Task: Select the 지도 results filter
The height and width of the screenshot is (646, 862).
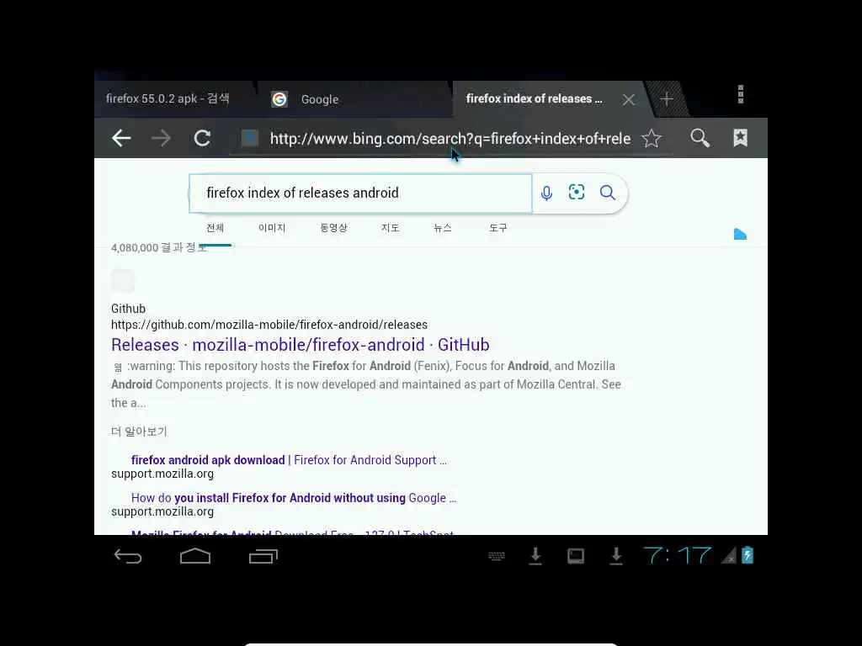Action: point(390,228)
